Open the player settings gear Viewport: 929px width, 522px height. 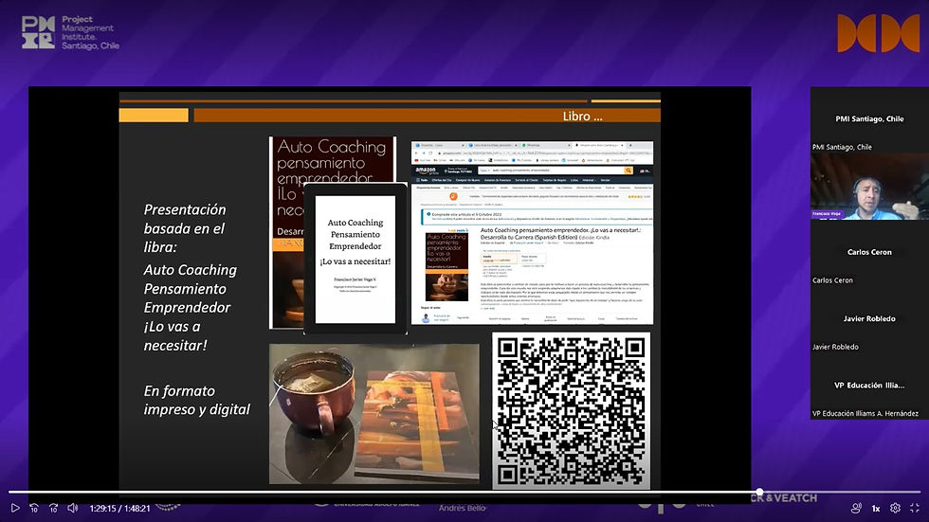tap(895, 508)
